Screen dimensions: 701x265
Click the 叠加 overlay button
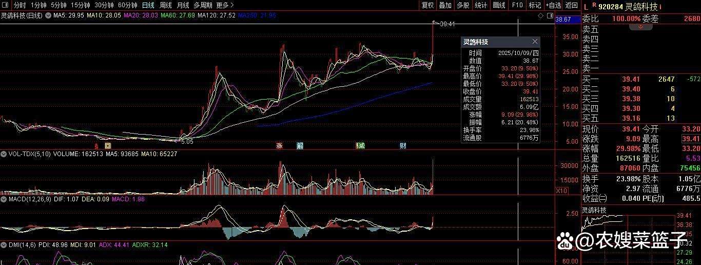tap(445, 5)
